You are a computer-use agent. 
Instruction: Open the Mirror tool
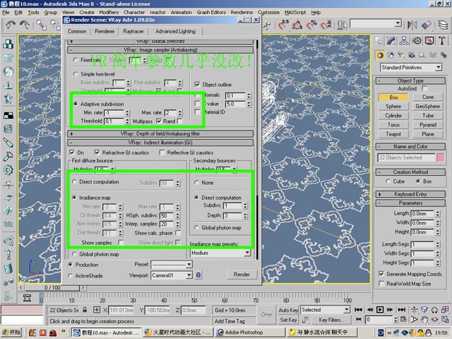(x=412, y=25)
